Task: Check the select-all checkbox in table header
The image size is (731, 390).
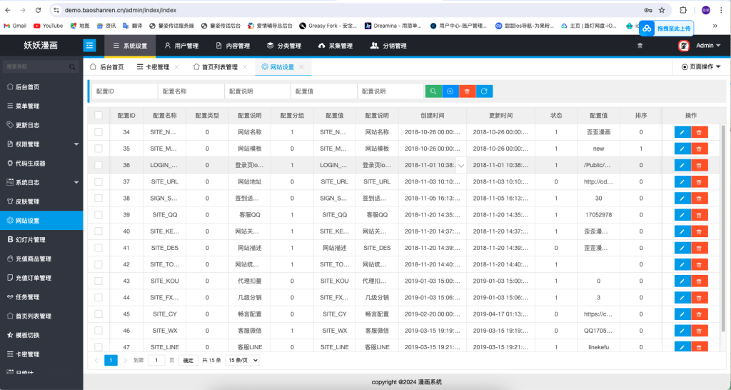Action: [99, 115]
